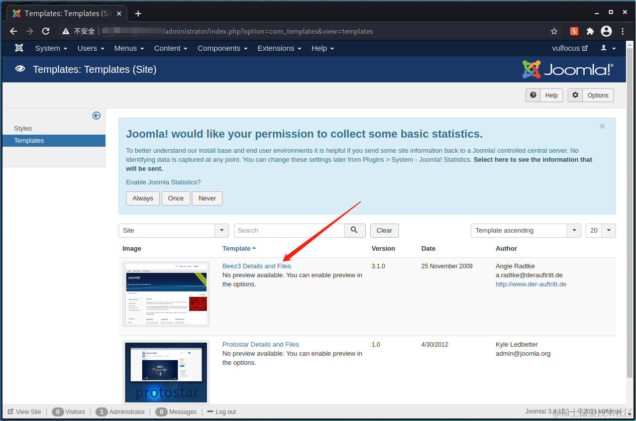Open the Components menu
Image resolution: width=636 pixels, height=421 pixels.
[223, 48]
